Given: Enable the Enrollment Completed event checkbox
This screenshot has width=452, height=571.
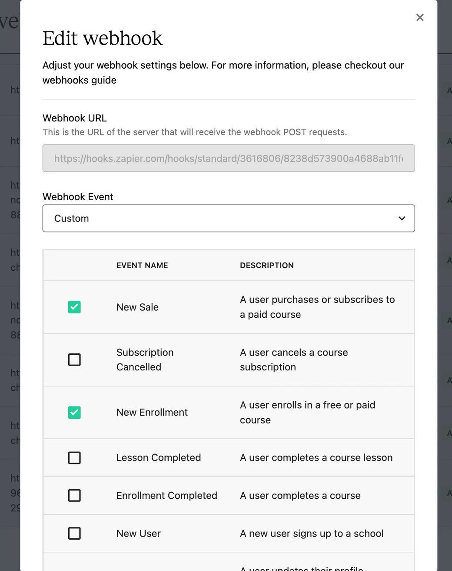Looking at the screenshot, I should pos(74,496).
